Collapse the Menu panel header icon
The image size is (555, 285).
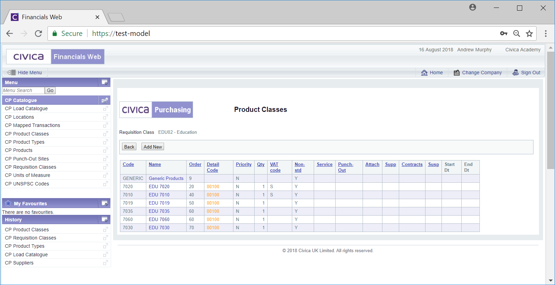pyautogui.click(x=105, y=82)
